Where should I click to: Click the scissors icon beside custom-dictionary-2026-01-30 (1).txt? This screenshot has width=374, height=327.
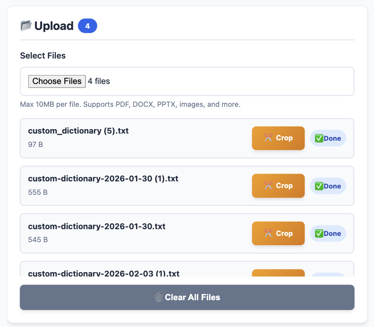pyautogui.click(x=268, y=186)
